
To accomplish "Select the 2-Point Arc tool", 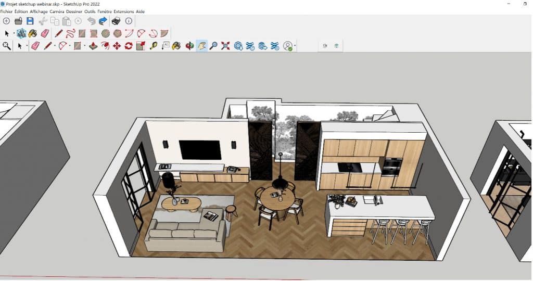I will pyautogui.click(x=141, y=33).
